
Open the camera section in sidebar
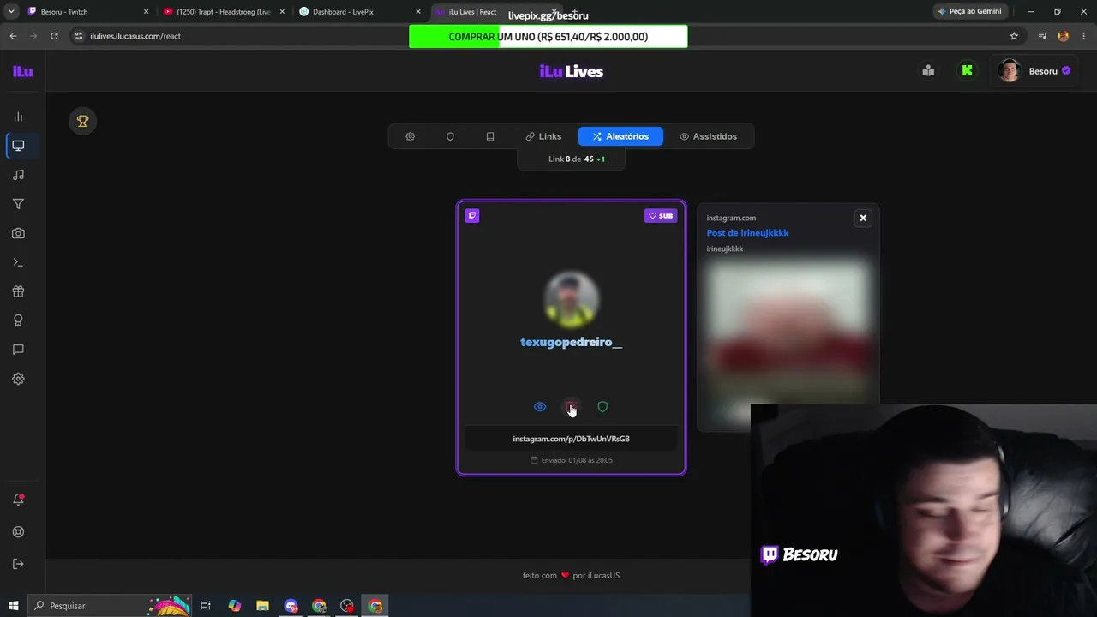18,233
